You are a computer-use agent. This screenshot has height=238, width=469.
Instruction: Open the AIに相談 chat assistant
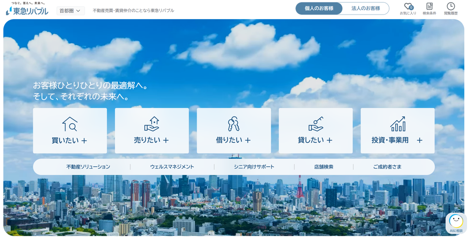(x=456, y=223)
